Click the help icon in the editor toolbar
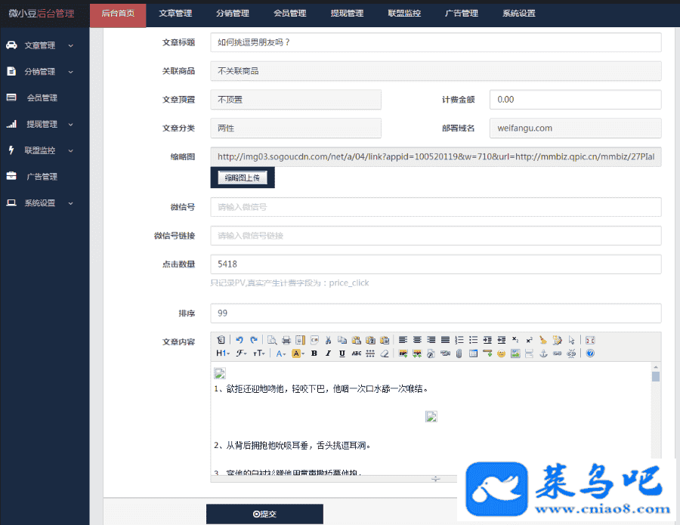The width and height of the screenshot is (680, 525). click(x=590, y=353)
